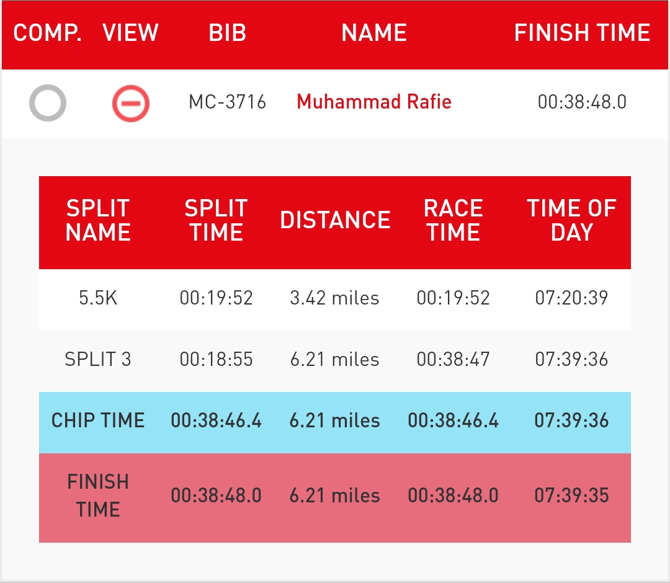Open the Muhammad Rafie name link
The width and height of the screenshot is (670, 583).
[374, 102]
